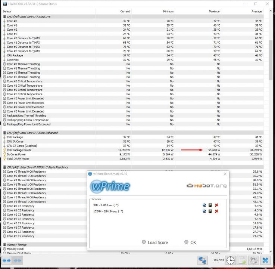Click the HWiNFO64 title bar app icon
The height and width of the screenshot is (269, 275).
(5, 4)
